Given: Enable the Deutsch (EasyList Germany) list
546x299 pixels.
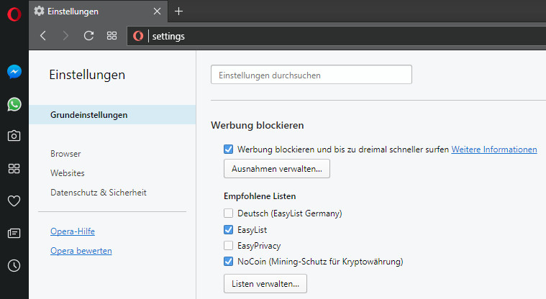Looking at the screenshot, I should [229, 213].
